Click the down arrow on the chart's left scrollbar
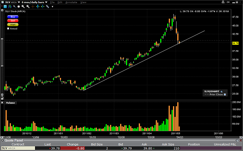Viewport: 243px width, 151px height. [2, 95]
